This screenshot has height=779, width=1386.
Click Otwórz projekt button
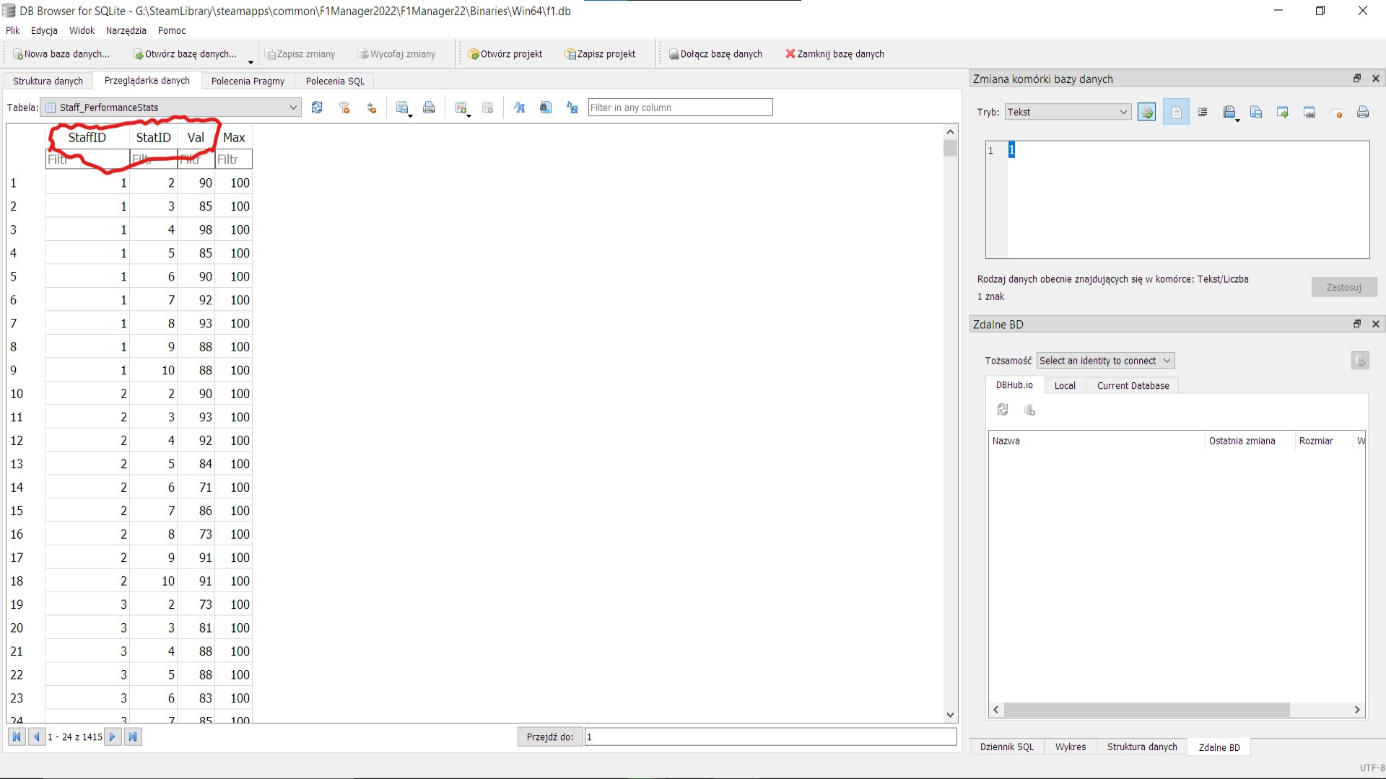[505, 54]
